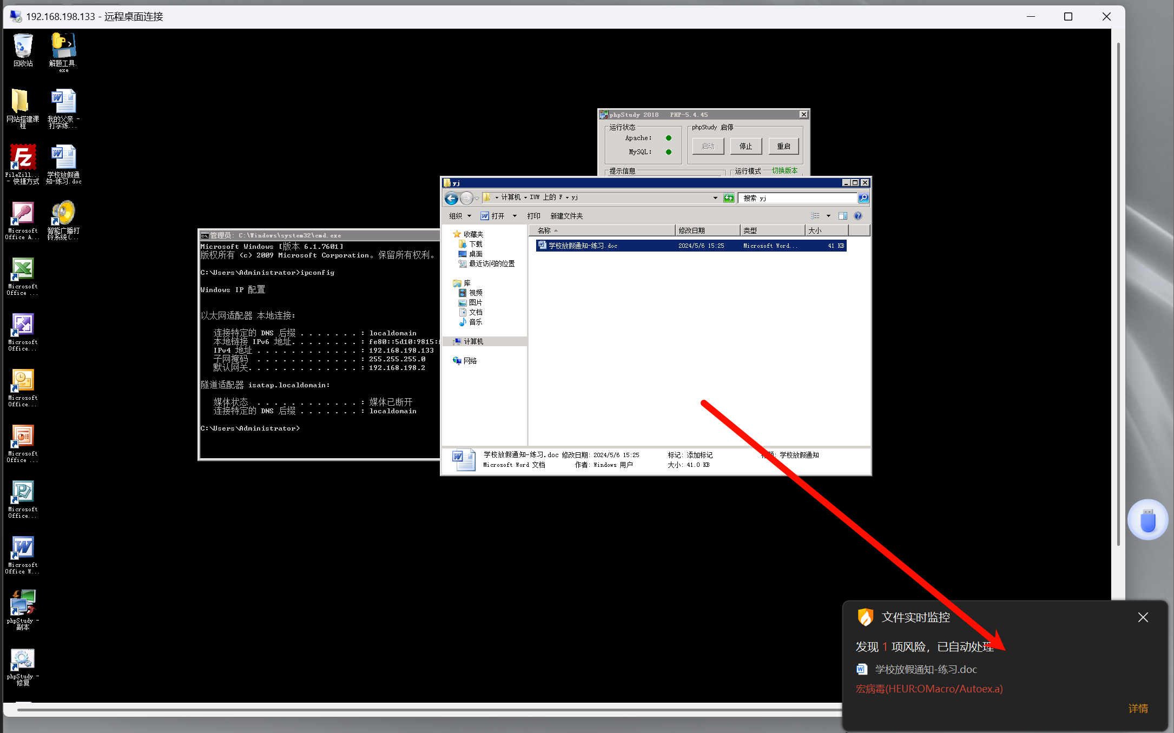
Task: Click the 搜索 yj search field
Action: click(797, 198)
